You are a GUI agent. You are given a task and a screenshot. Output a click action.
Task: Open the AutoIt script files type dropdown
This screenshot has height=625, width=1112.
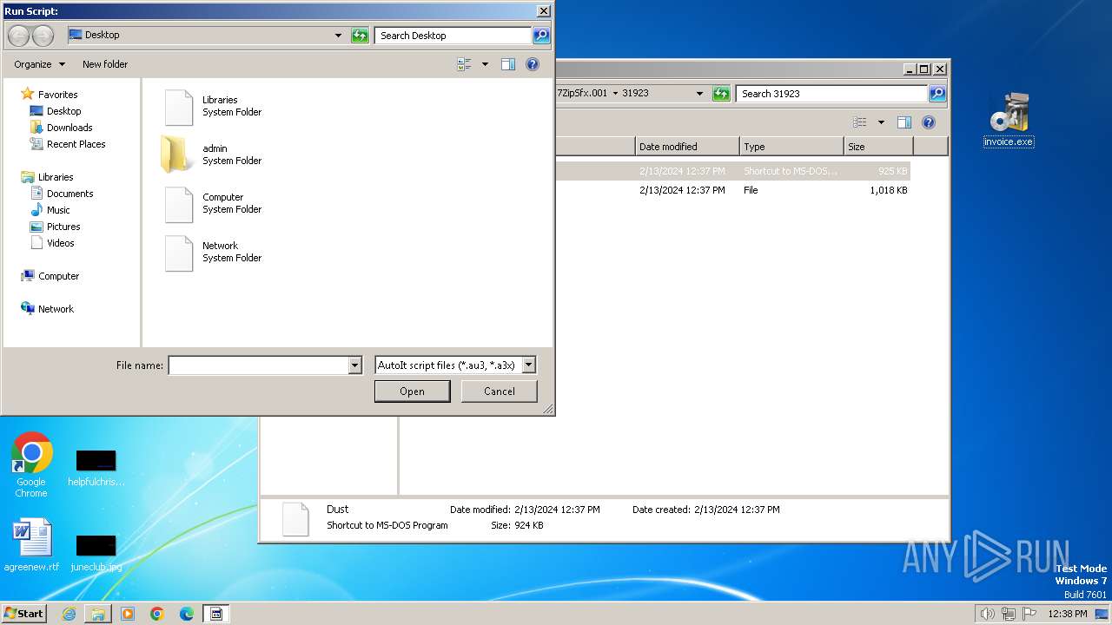click(455, 365)
